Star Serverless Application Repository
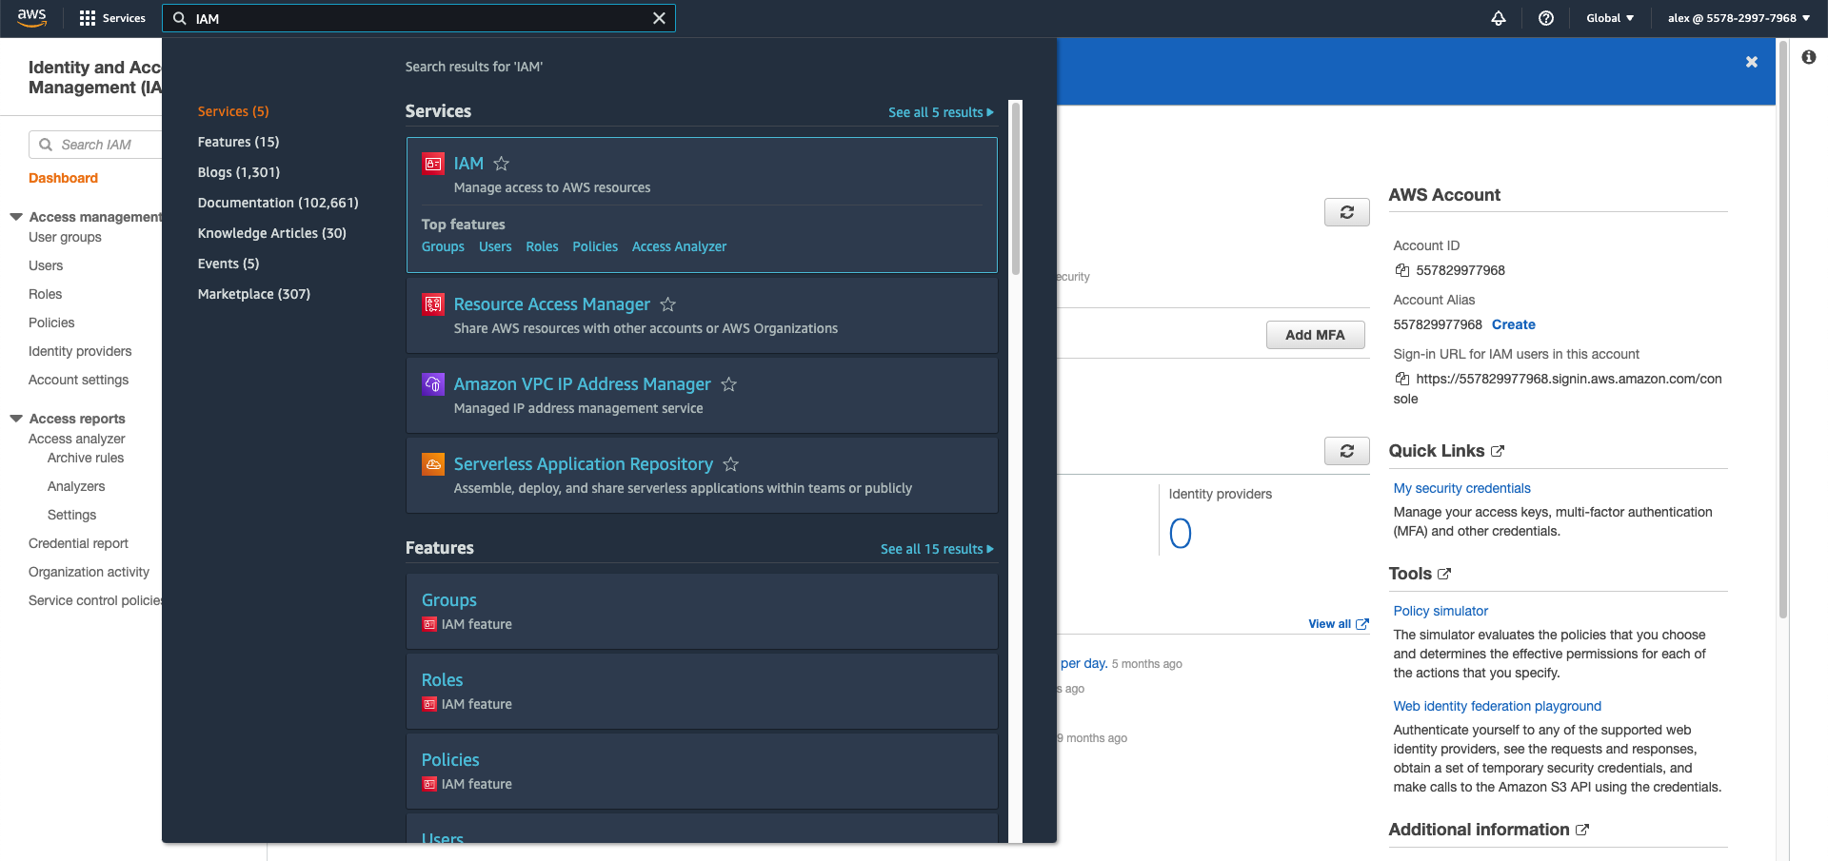 pos(731,464)
